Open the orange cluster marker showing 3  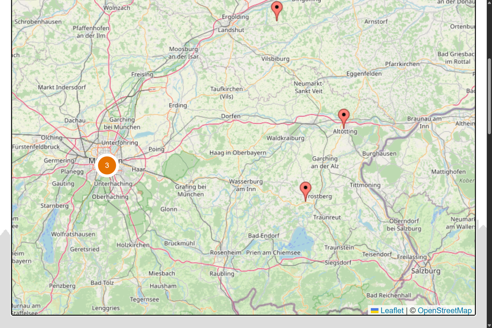click(x=107, y=165)
